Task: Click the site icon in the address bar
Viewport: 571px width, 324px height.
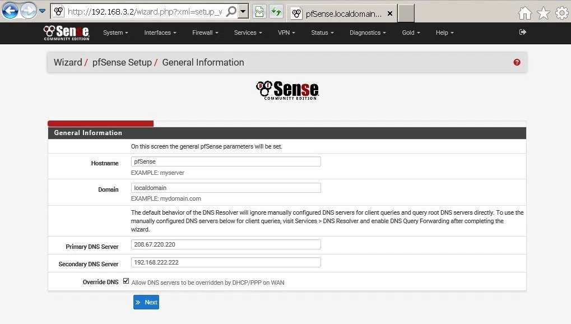Action: pyautogui.click(x=59, y=12)
